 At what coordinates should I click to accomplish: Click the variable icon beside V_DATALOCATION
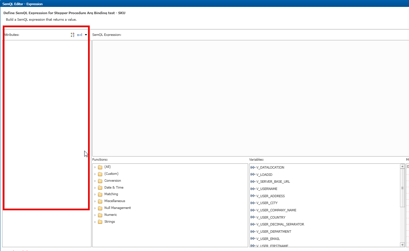pos(253,167)
